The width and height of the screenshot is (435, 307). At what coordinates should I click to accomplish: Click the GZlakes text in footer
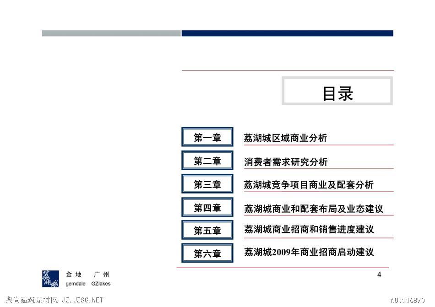(101, 284)
